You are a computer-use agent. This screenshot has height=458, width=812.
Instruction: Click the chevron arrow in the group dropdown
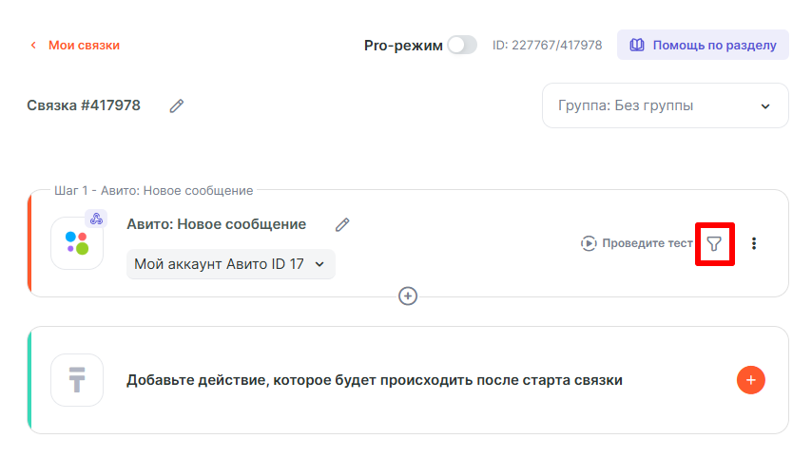click(x=765, y=106)
